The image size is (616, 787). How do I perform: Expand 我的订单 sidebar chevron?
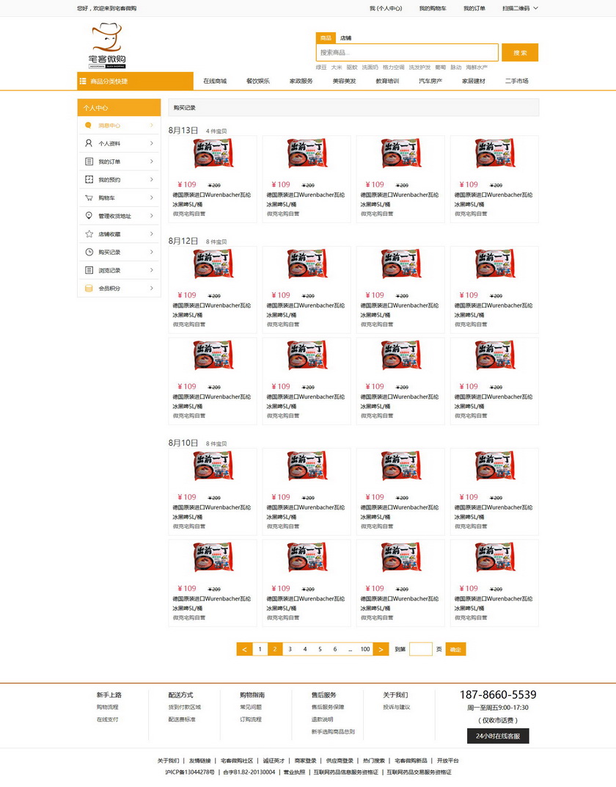pos(151,161)
